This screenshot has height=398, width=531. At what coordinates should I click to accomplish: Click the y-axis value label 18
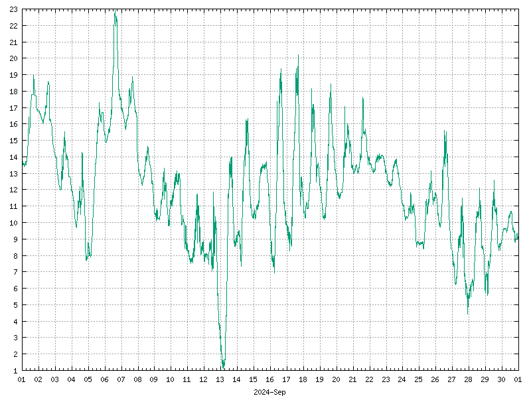coord(13,92)
